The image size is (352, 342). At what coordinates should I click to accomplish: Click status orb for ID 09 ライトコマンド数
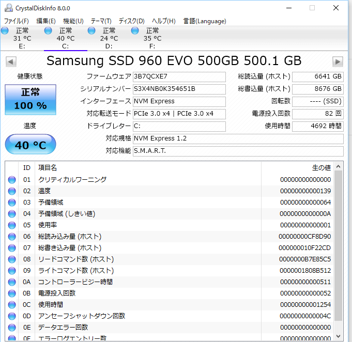pos(12,271)
